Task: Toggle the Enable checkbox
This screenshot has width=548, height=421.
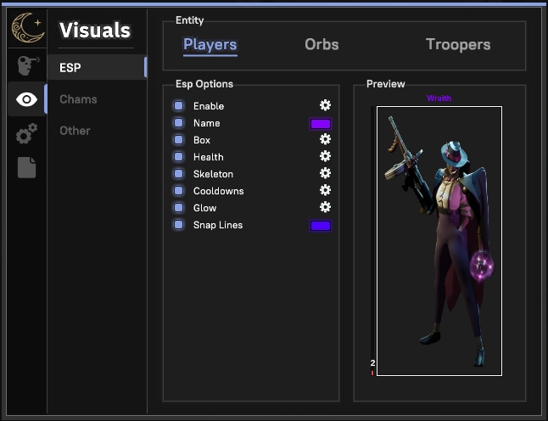Action: tap(179, 106)
